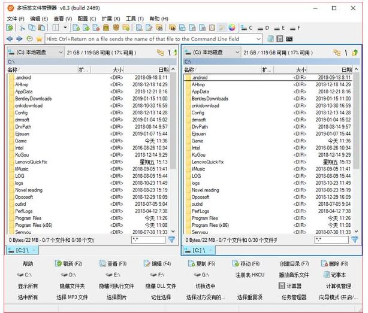
Task: Open the black command prompt icon
Action: (x=289, y=39)
